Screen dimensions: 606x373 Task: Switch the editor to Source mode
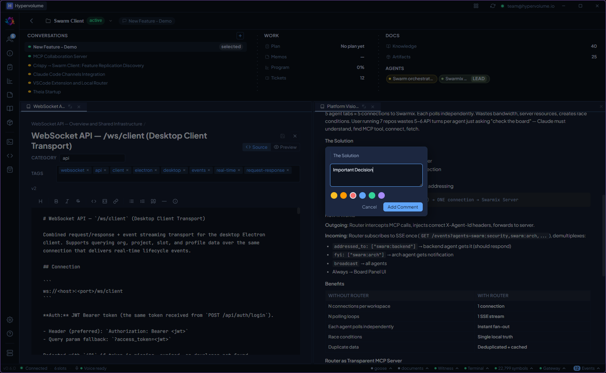257,147
